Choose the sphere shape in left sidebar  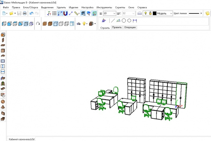(x=3, y=102)
